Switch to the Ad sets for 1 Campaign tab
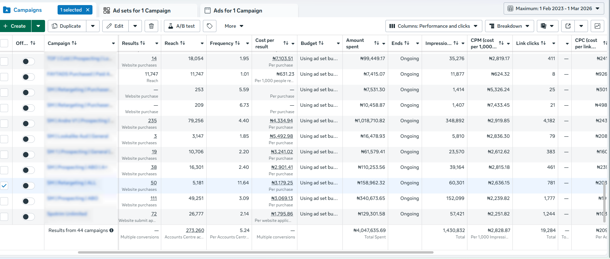This screenshot has width=610, height=259. click(142, 10)
